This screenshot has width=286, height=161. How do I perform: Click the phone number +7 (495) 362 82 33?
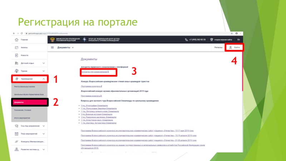click(195, 40)
